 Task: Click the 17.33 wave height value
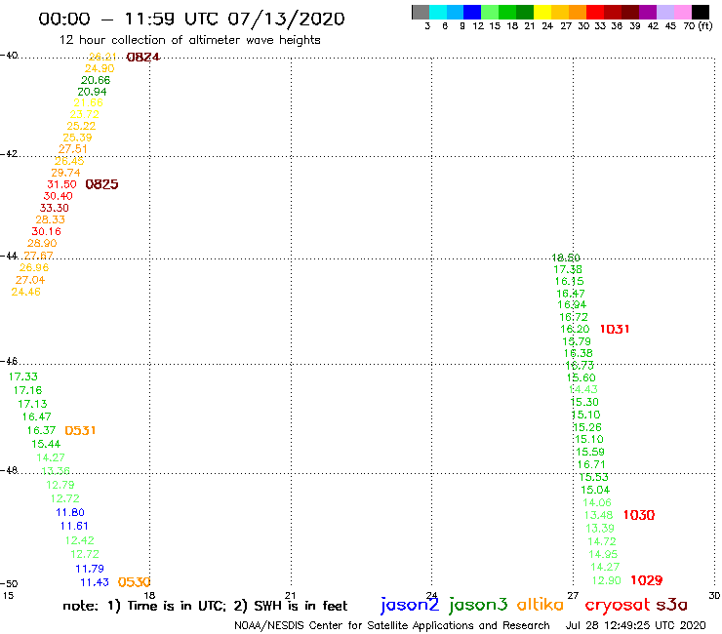(23, 376)
